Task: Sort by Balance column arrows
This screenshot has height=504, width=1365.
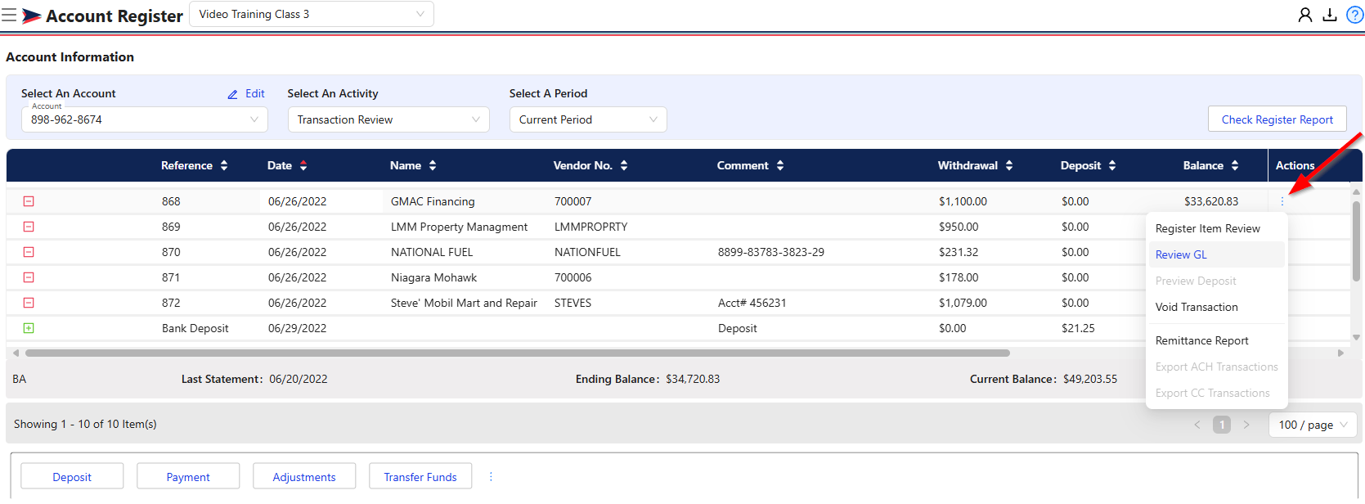Action: pyautogui.click(x=1235, y=165)
